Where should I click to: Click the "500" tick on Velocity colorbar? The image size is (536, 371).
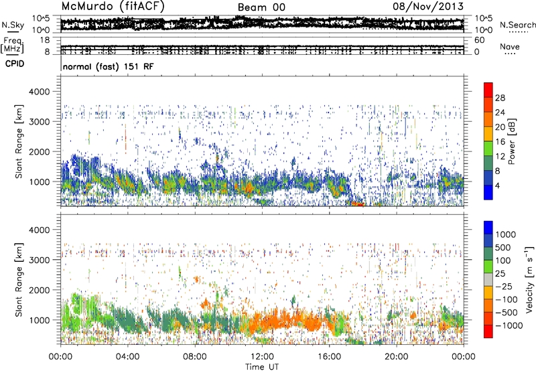[503, 248]
